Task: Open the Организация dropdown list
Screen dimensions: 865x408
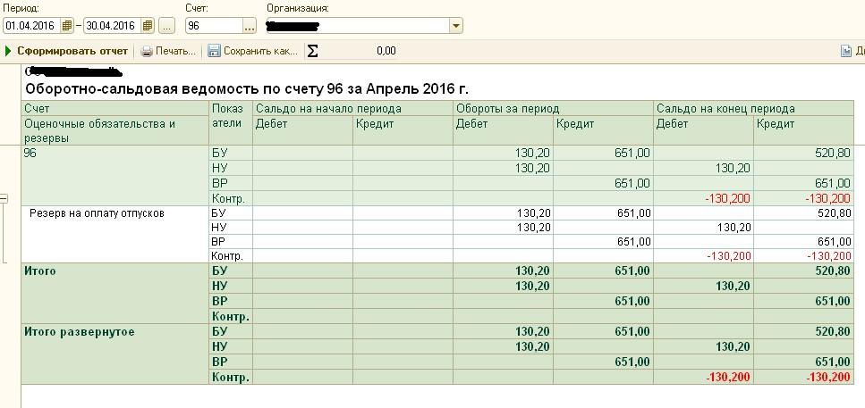Action: pyautogui.click(x=456, y=26)
